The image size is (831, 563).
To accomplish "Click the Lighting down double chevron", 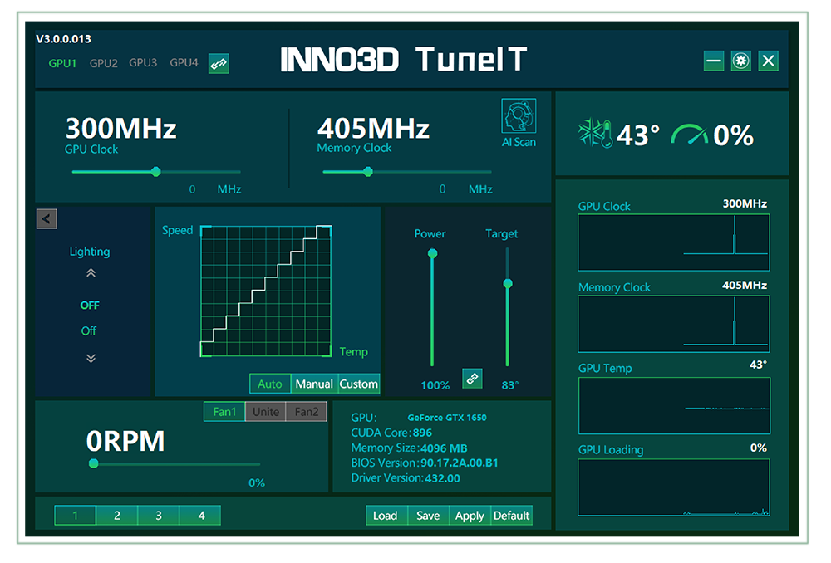I will pyautogui.click(x=91, y=358).
